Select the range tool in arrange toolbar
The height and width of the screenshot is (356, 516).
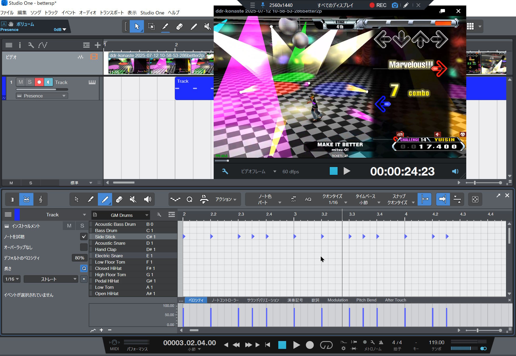click(x=151, y=27)
